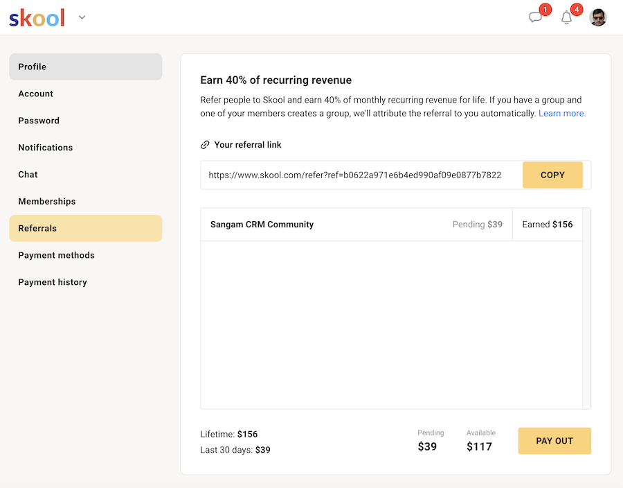Open the notifications bell icon
This screenshot has height=488, width=623.
click(x=567, y=18)
